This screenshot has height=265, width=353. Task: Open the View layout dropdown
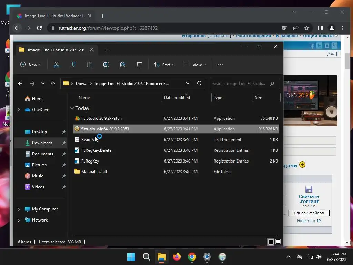click(195, 65)
